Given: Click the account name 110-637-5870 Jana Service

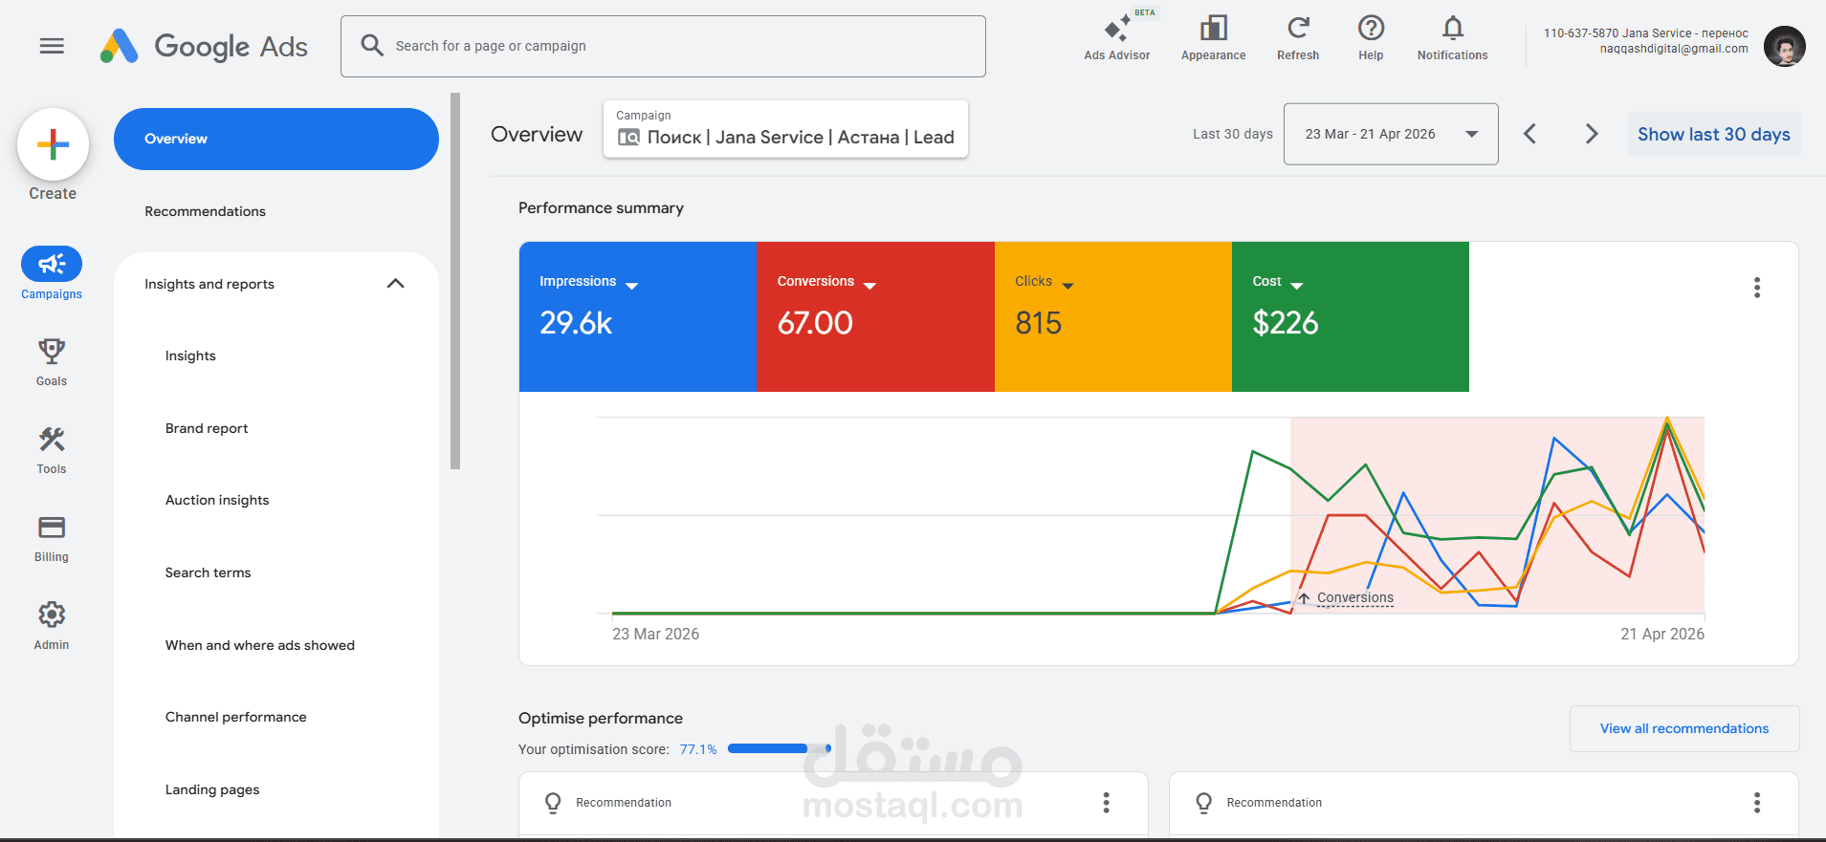Looking at the screenshot, I should pos(1646,33).
